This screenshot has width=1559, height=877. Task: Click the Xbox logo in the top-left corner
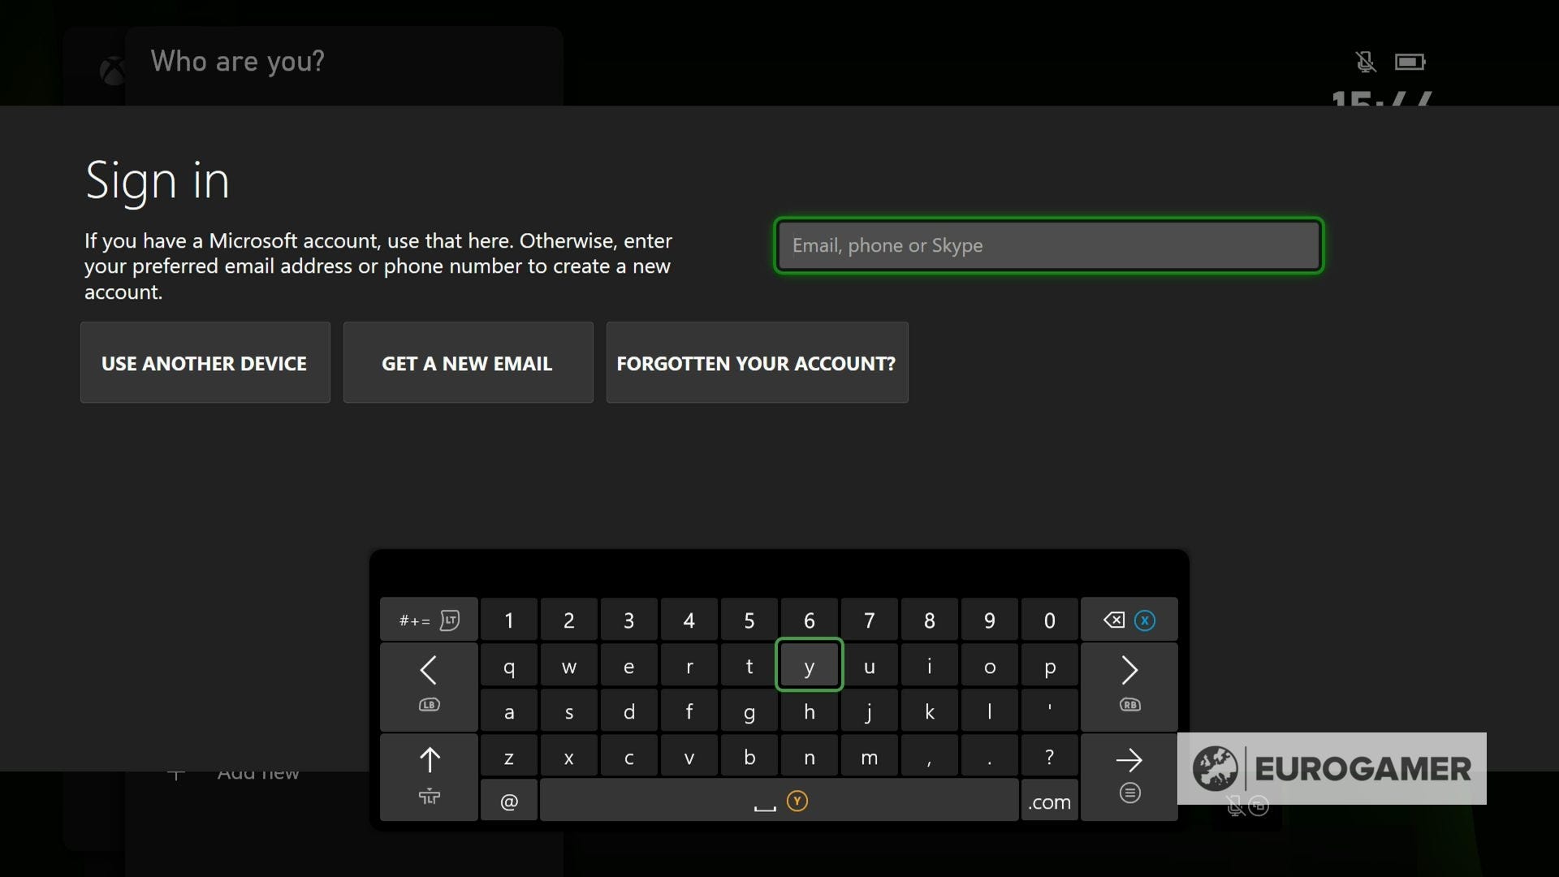[111, 69]
